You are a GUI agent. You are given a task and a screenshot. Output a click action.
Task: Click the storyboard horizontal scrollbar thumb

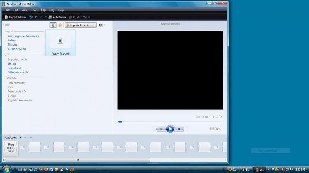pos(78,160)
